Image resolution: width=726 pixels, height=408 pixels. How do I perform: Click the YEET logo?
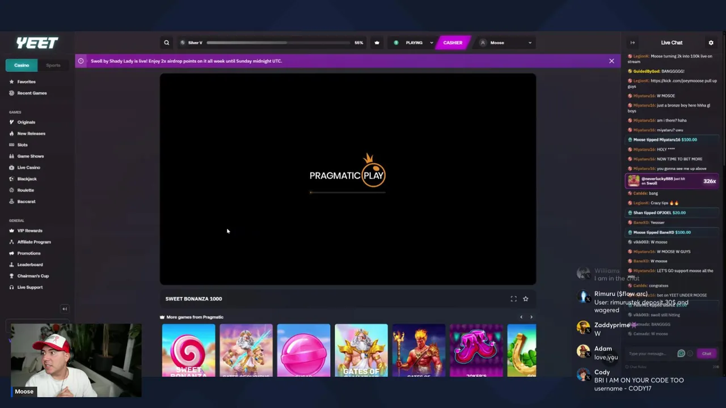tap(37, 43)
